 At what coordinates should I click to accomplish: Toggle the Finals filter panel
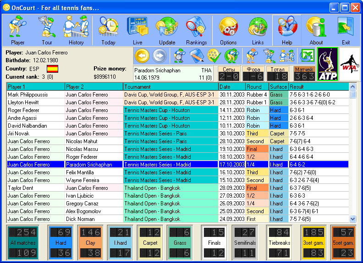(x=214, y=243)
